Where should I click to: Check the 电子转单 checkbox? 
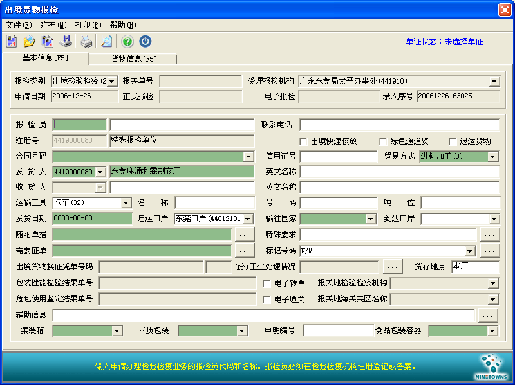[267, 283]
